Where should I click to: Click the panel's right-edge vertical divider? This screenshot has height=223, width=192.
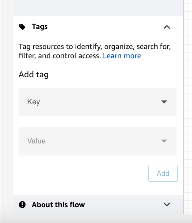pyautogui.click(x=183, y=114)
